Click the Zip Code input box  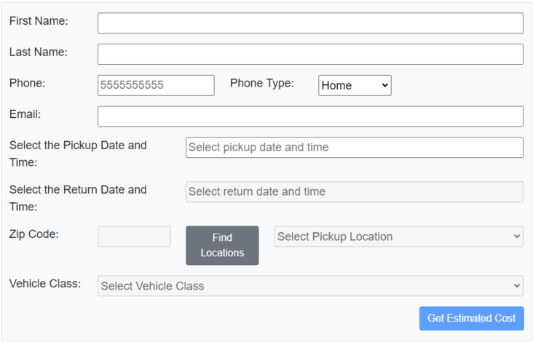[x=134, y=236]
